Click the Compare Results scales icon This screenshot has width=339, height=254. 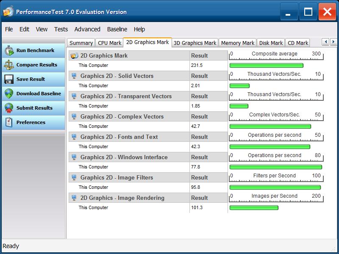(x=9, y=65)
